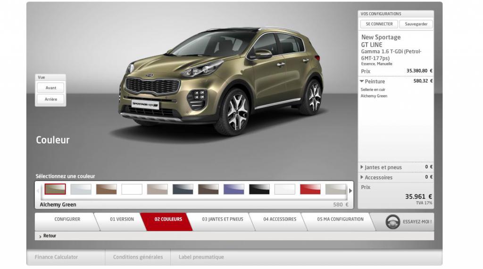Go to 03 Jantes et pneus tab

click(x=223, y=219)
